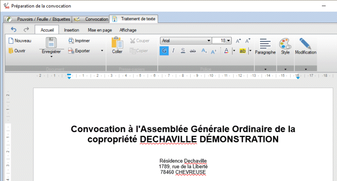Open the font size 18 dropdown

[228, 41]
